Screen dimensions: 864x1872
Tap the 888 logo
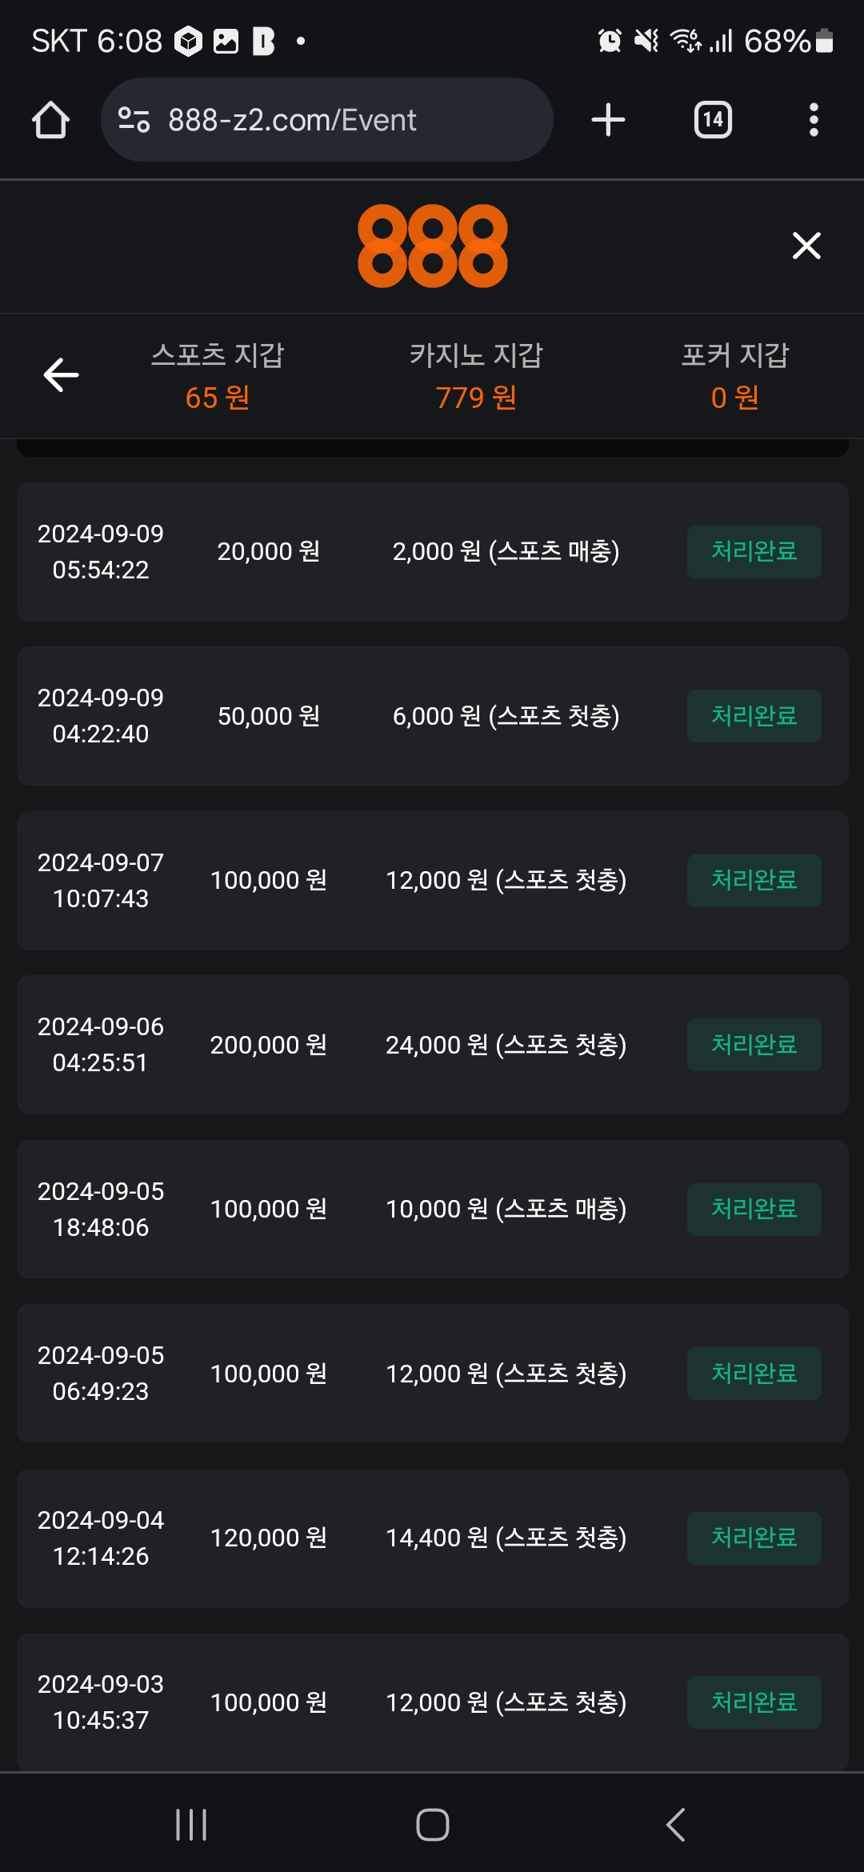click(432, 246)
